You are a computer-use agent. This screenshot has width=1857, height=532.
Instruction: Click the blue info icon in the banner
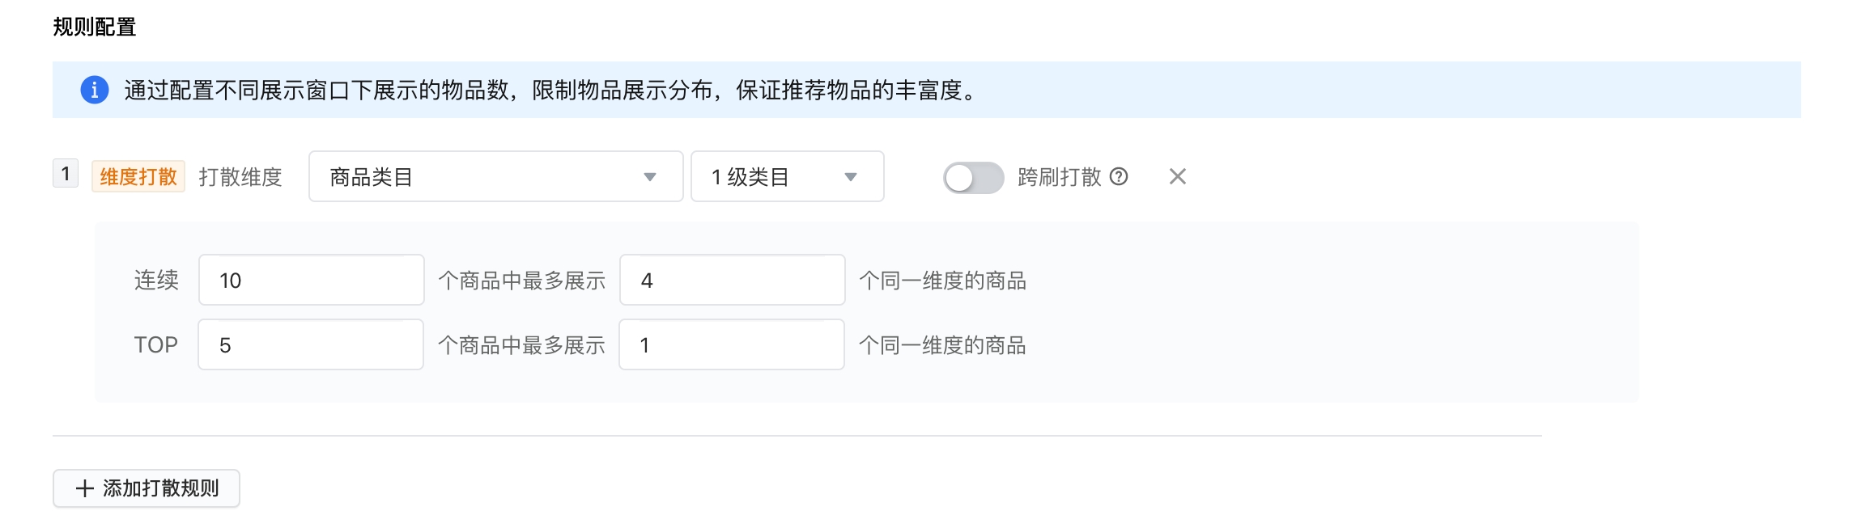pos(95,90)
